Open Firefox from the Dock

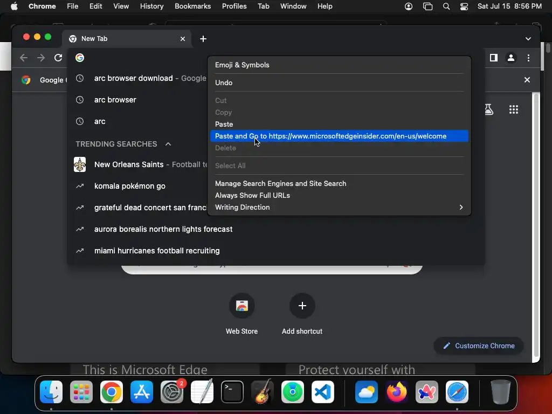click(x=396, y=392)
